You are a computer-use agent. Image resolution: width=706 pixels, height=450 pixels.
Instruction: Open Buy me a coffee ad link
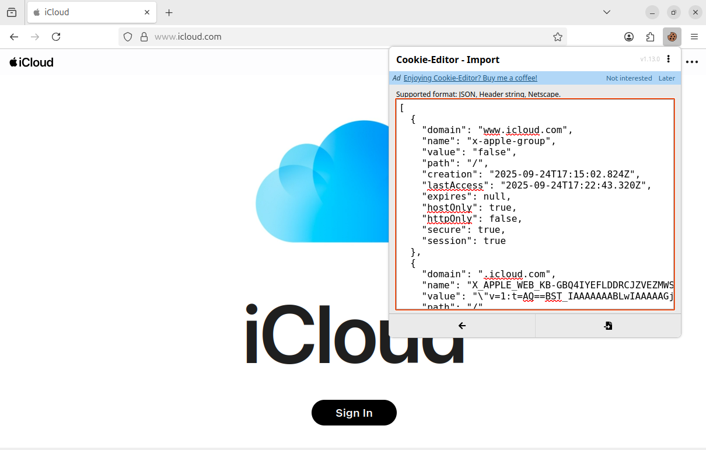click(470, 78)
